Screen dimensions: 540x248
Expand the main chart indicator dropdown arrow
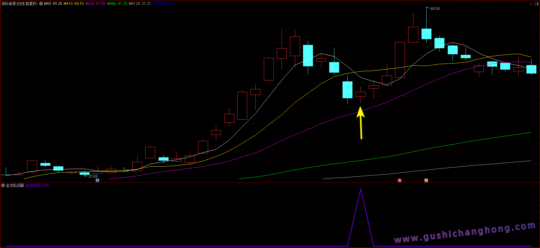pos(41,4)
